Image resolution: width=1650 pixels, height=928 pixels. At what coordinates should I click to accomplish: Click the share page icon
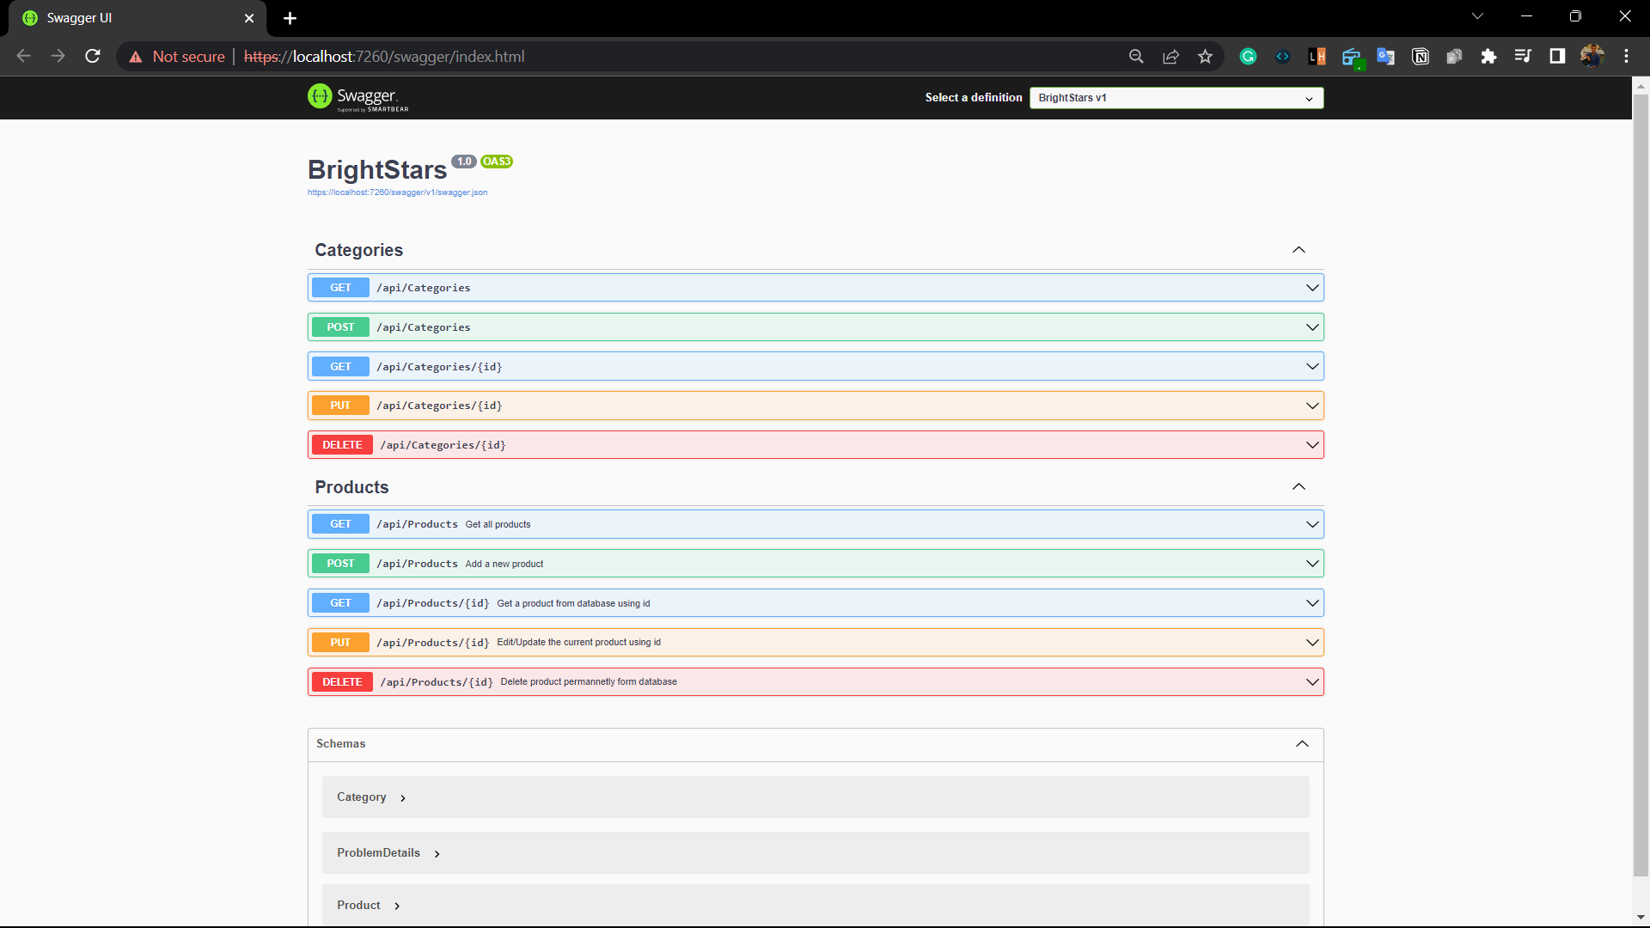point(1170,57)
